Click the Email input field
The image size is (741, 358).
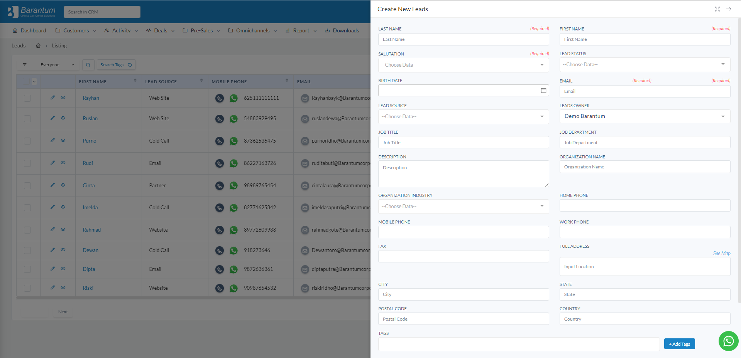pos(645,91)
